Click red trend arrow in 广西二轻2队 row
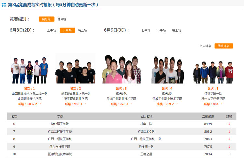The width and height of the screenshot is (244, 158). [x=229, y=132]
